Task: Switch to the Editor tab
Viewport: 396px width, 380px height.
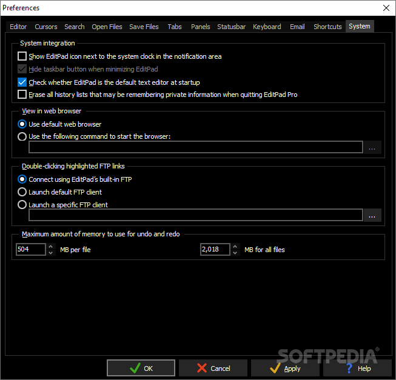Action: pyautogui.click(x=18, y=27)
